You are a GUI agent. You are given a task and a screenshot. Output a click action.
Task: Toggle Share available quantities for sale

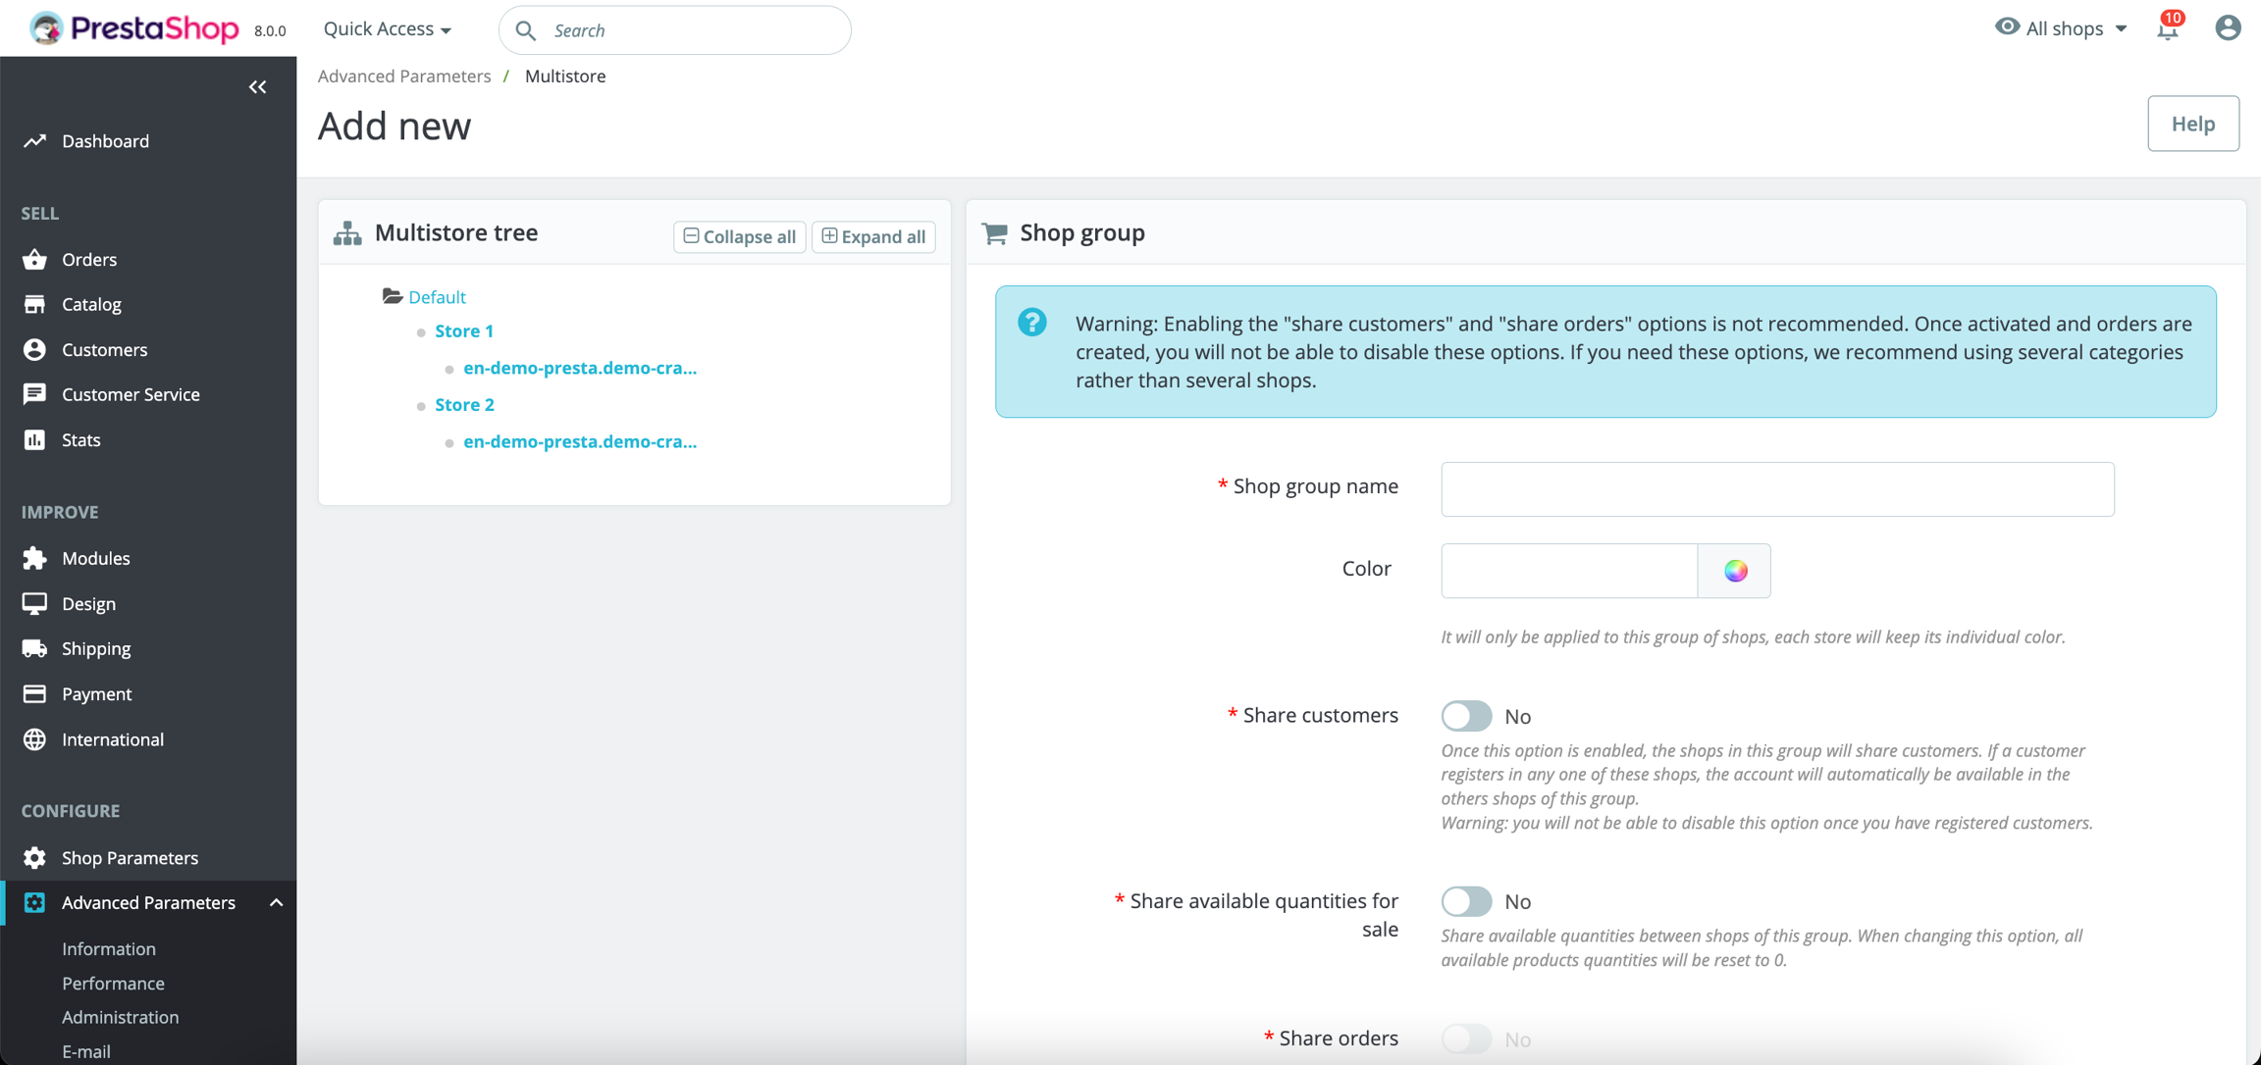tap(1466, 901)
